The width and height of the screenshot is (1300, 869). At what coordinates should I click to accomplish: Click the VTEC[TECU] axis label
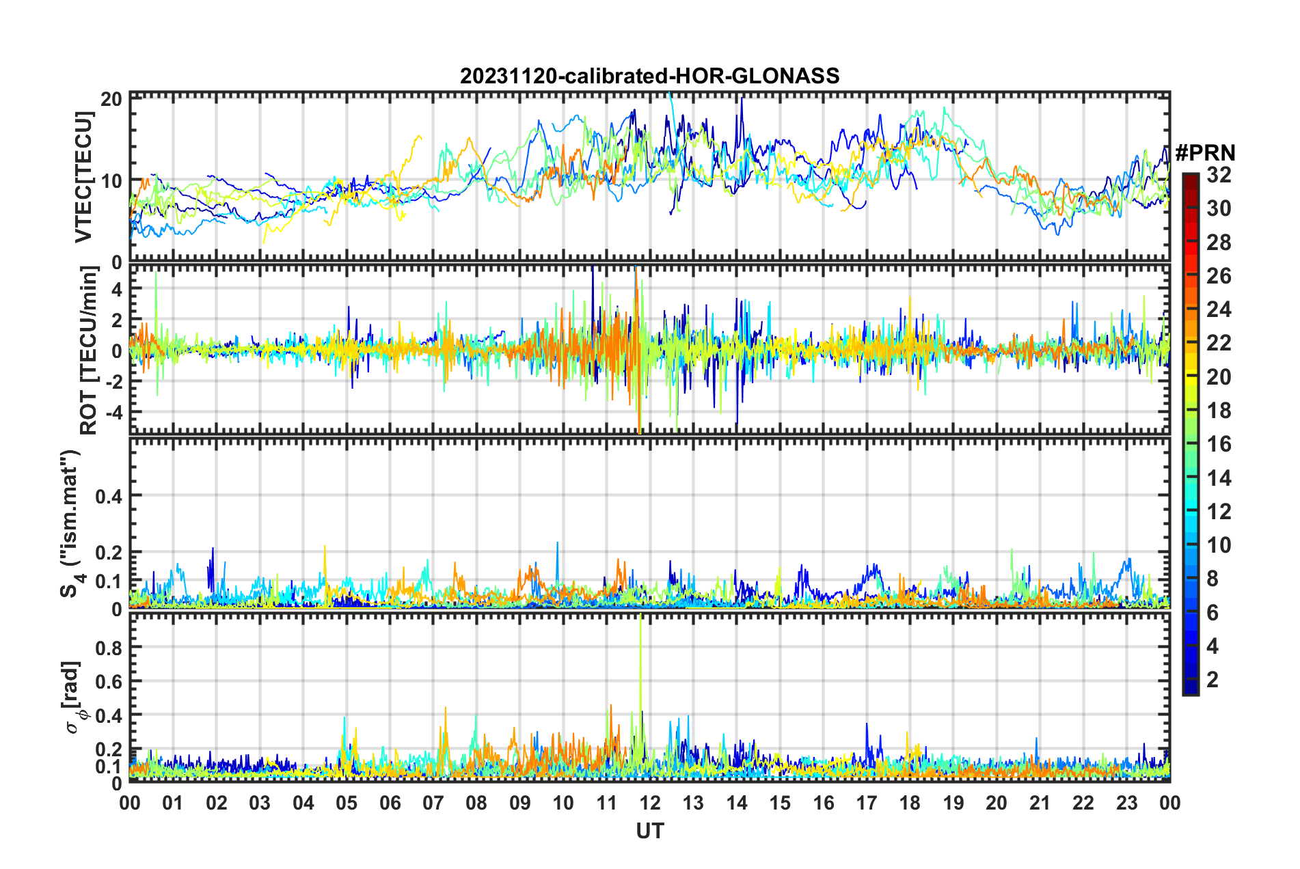(83, 178)
